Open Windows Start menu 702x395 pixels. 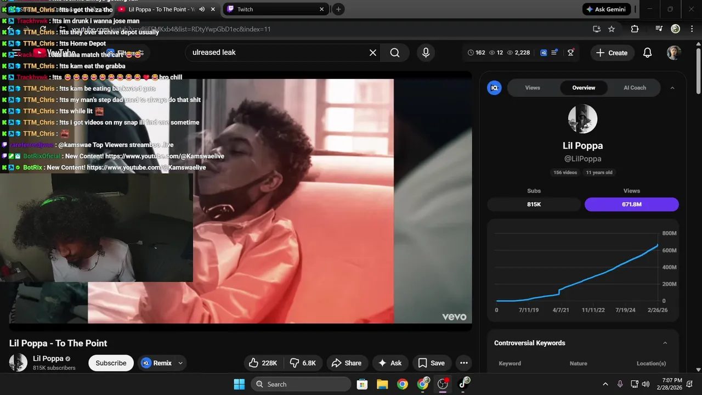point(239,384)
